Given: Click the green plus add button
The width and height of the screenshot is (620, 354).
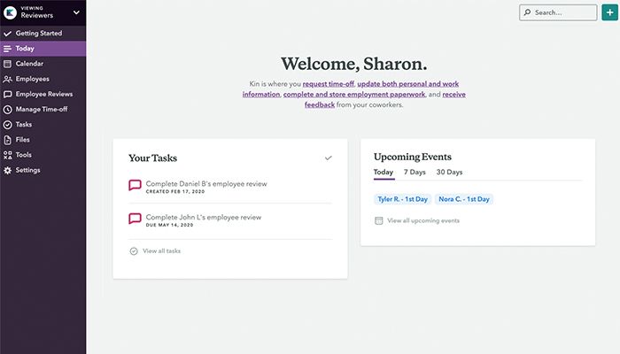Looking at the screenshot, I should click(608, 12).
